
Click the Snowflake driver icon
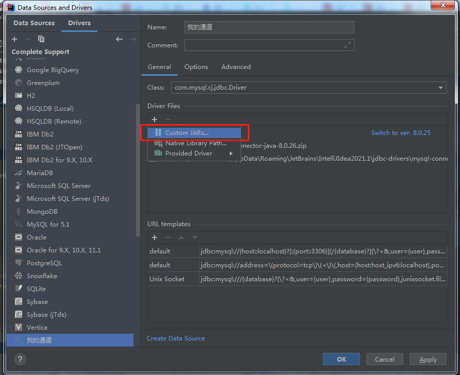click(x=19, y=276)
